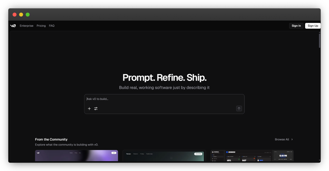Follow the Browse All community link

tap(282, 139)
